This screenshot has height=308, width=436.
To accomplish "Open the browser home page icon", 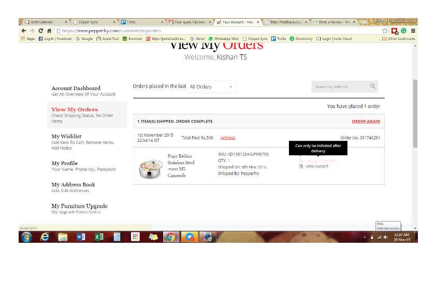I will tap(49, 31).
